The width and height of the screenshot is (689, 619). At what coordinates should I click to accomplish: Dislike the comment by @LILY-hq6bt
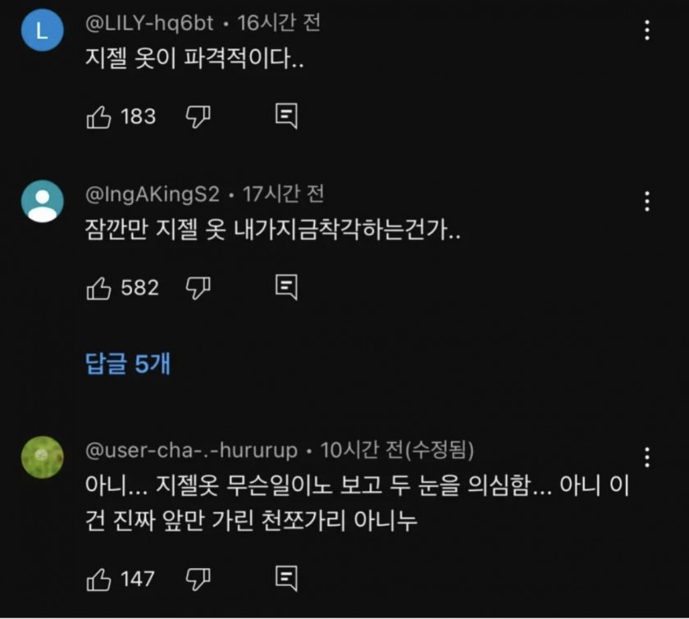198,117
